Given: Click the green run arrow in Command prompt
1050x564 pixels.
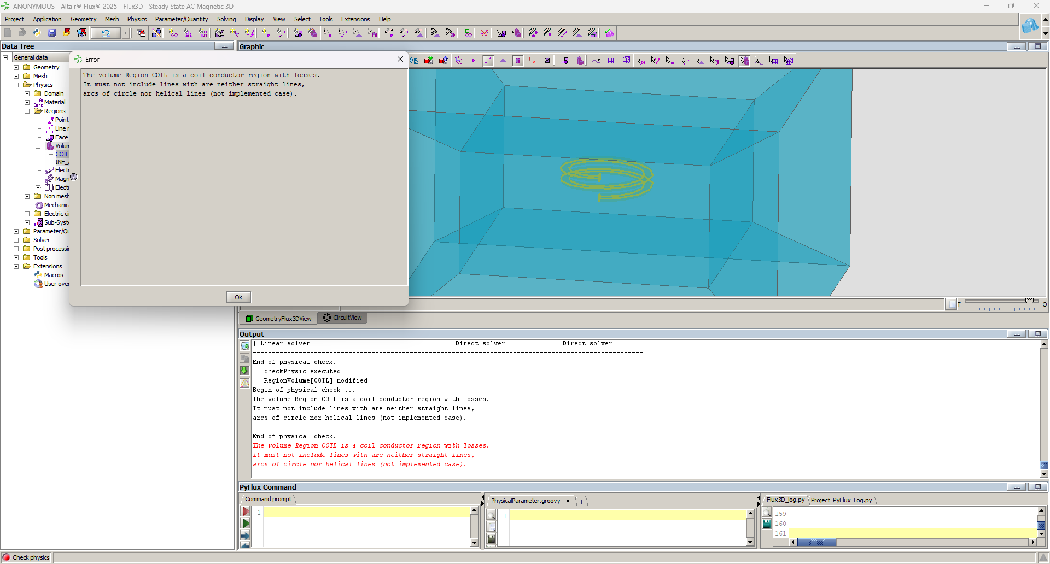Looking at the screenshot, I should tap(246, 524).
